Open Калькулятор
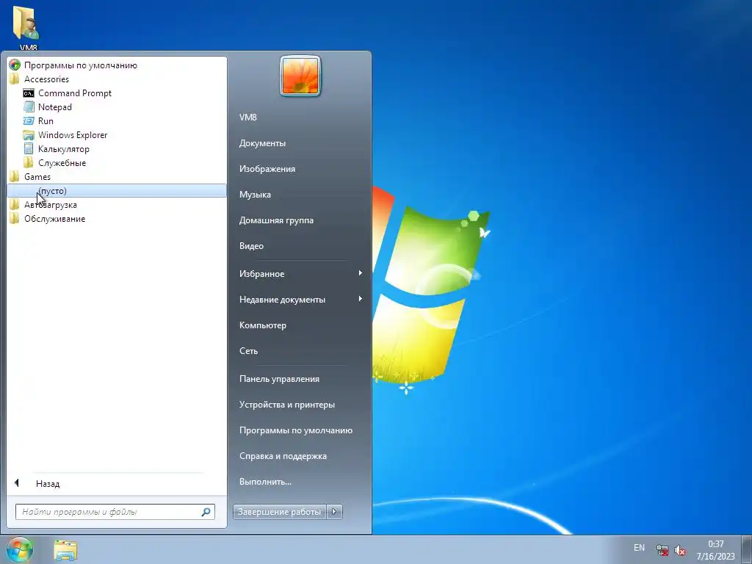 coord(63,148)
